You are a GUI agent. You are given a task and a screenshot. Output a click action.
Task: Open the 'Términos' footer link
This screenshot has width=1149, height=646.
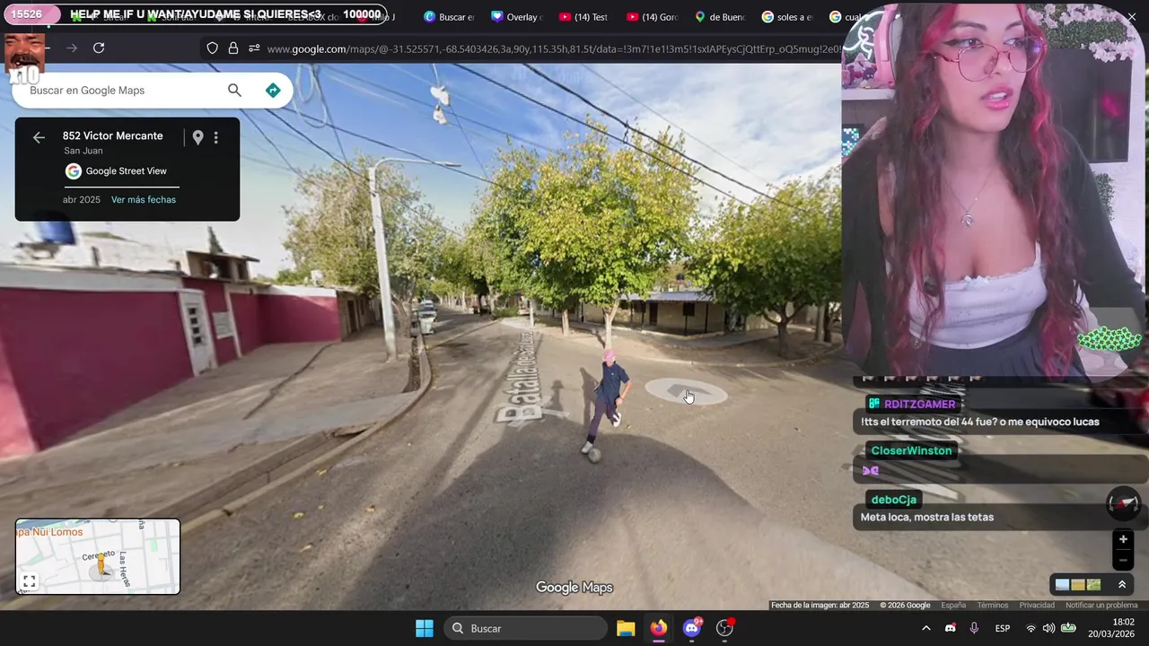(x=992, y=605)
